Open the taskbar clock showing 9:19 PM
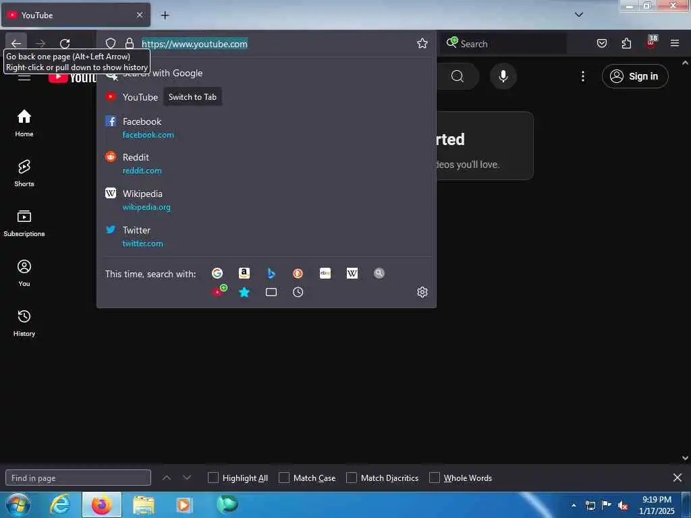 [657, 505]
